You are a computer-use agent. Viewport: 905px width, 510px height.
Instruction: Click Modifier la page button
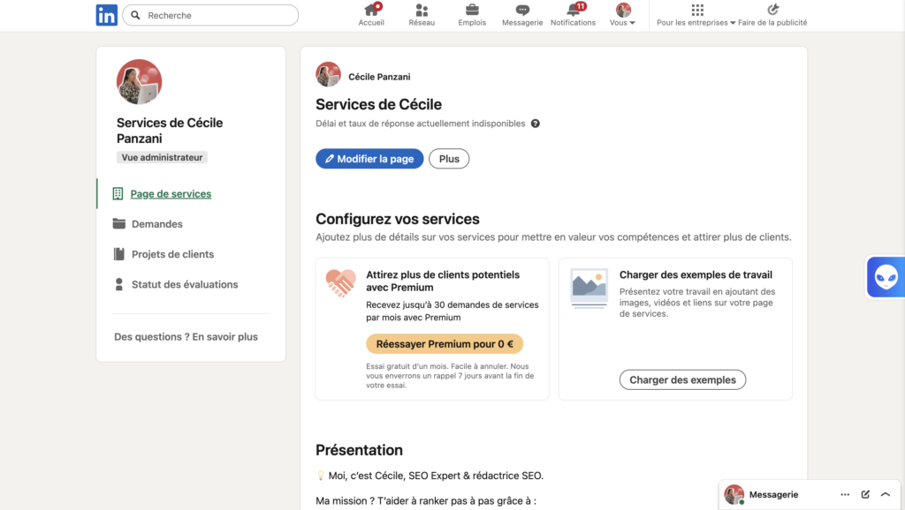click(x=369, y=159)
